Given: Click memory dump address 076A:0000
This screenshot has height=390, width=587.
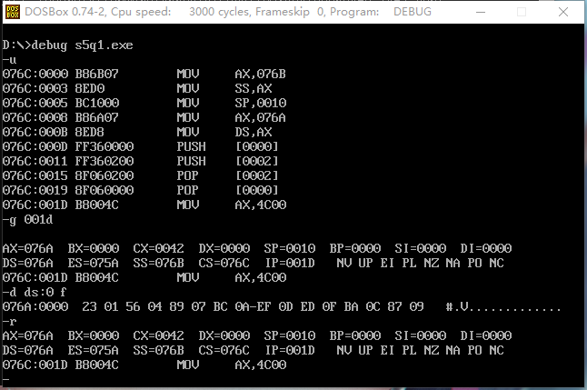Looking at the screenshot, I should [x=35, y=307].
